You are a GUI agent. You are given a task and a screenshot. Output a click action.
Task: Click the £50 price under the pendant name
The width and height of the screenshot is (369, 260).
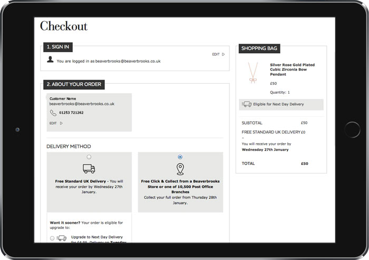pos(274,83)
